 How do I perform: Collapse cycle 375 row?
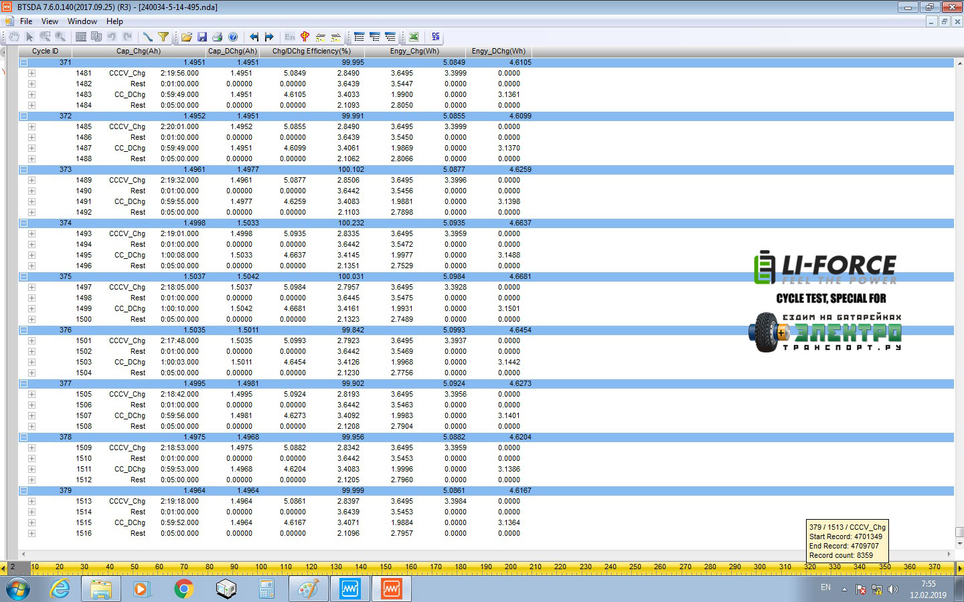coord(23,276)
